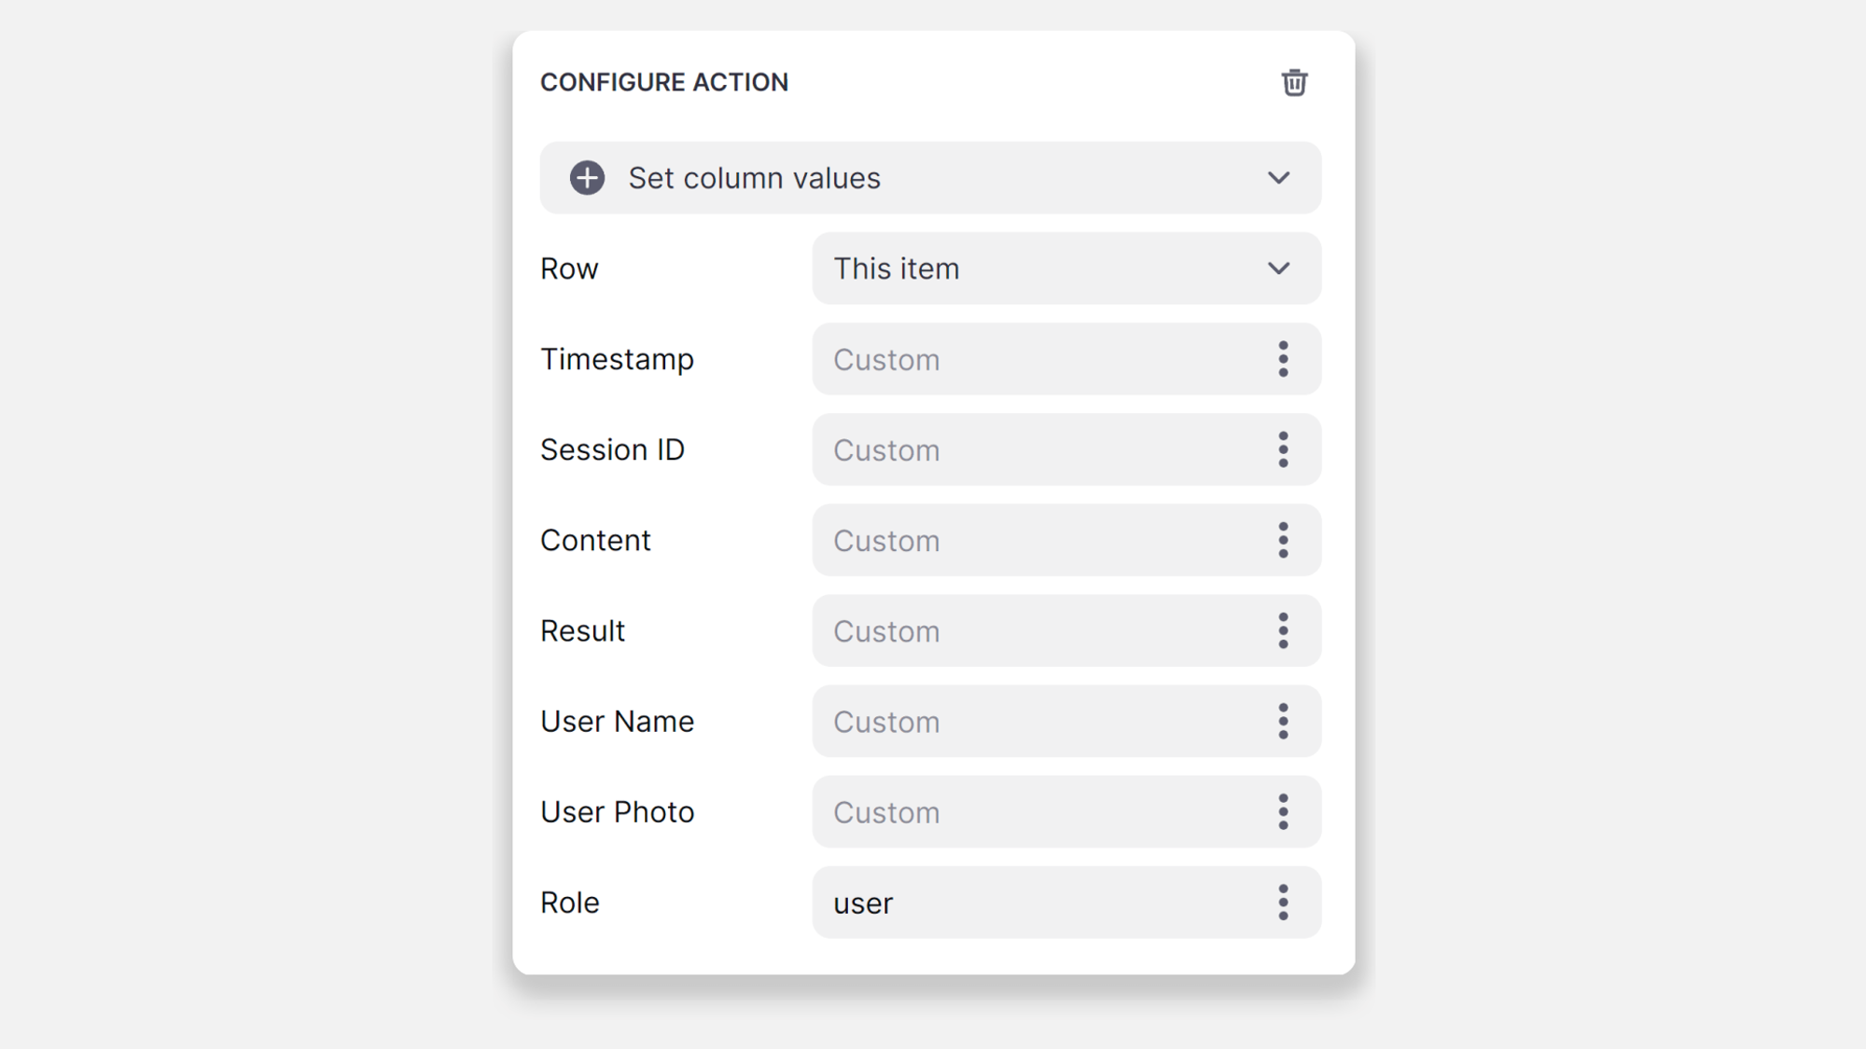Expand the Set column values action dropdown
This screenshot has height=1049, width=1866.
(x=1278, y=178)
